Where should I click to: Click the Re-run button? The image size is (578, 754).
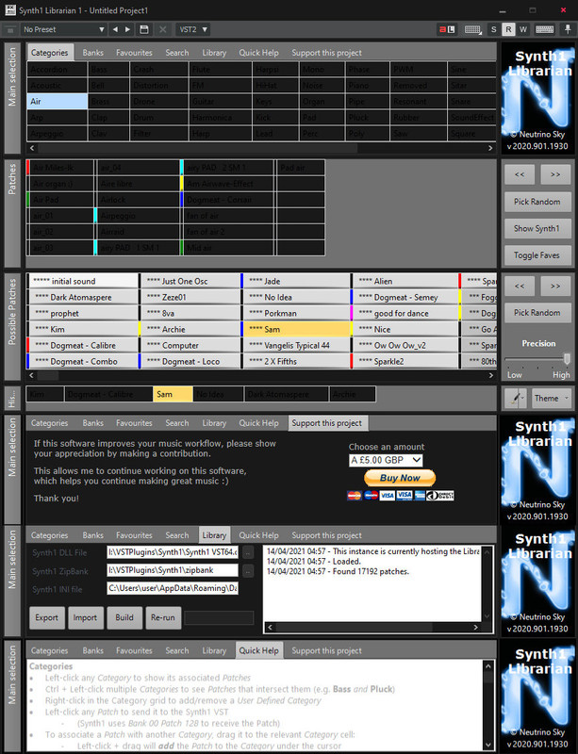pyautogui.click(x=163, y=617)
